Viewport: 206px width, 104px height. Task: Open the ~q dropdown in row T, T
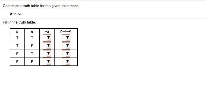click(47, 38)
